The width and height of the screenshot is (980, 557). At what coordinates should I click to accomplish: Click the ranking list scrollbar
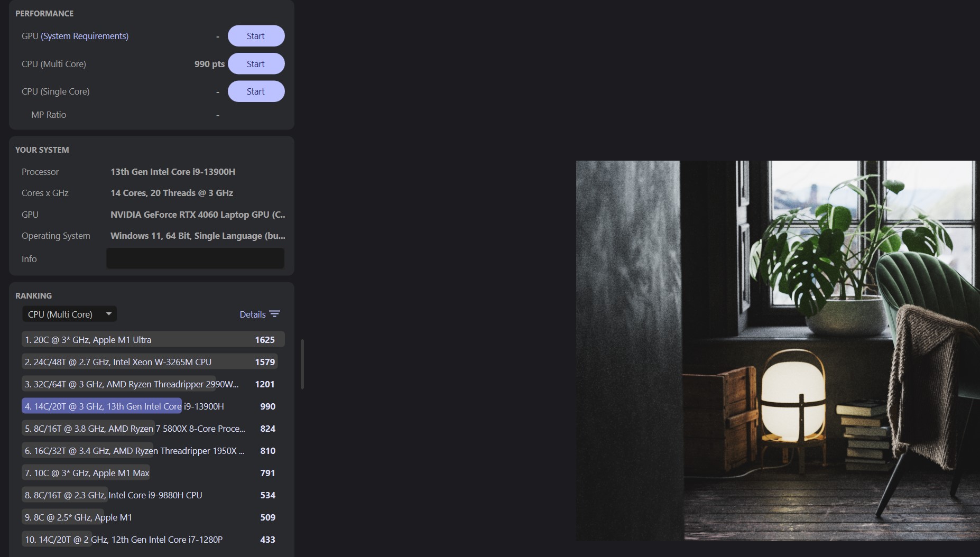pos(302,364)
